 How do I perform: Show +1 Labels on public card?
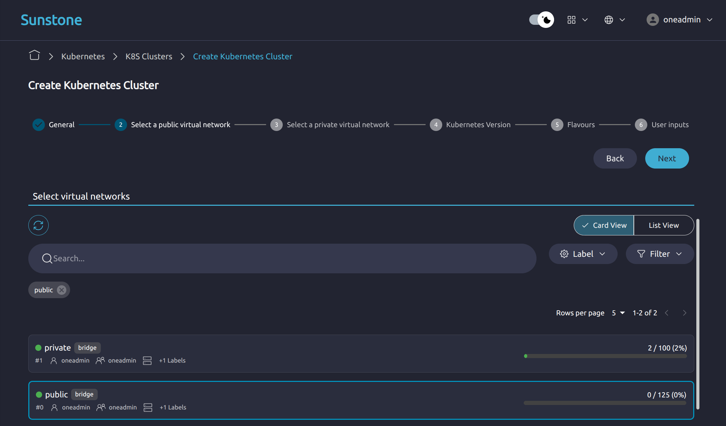pos(173,407)
